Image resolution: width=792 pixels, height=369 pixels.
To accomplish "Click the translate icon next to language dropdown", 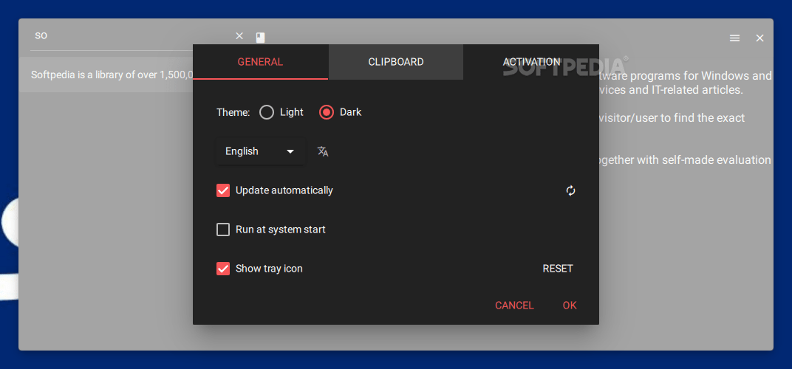I will tap(323, 151).
